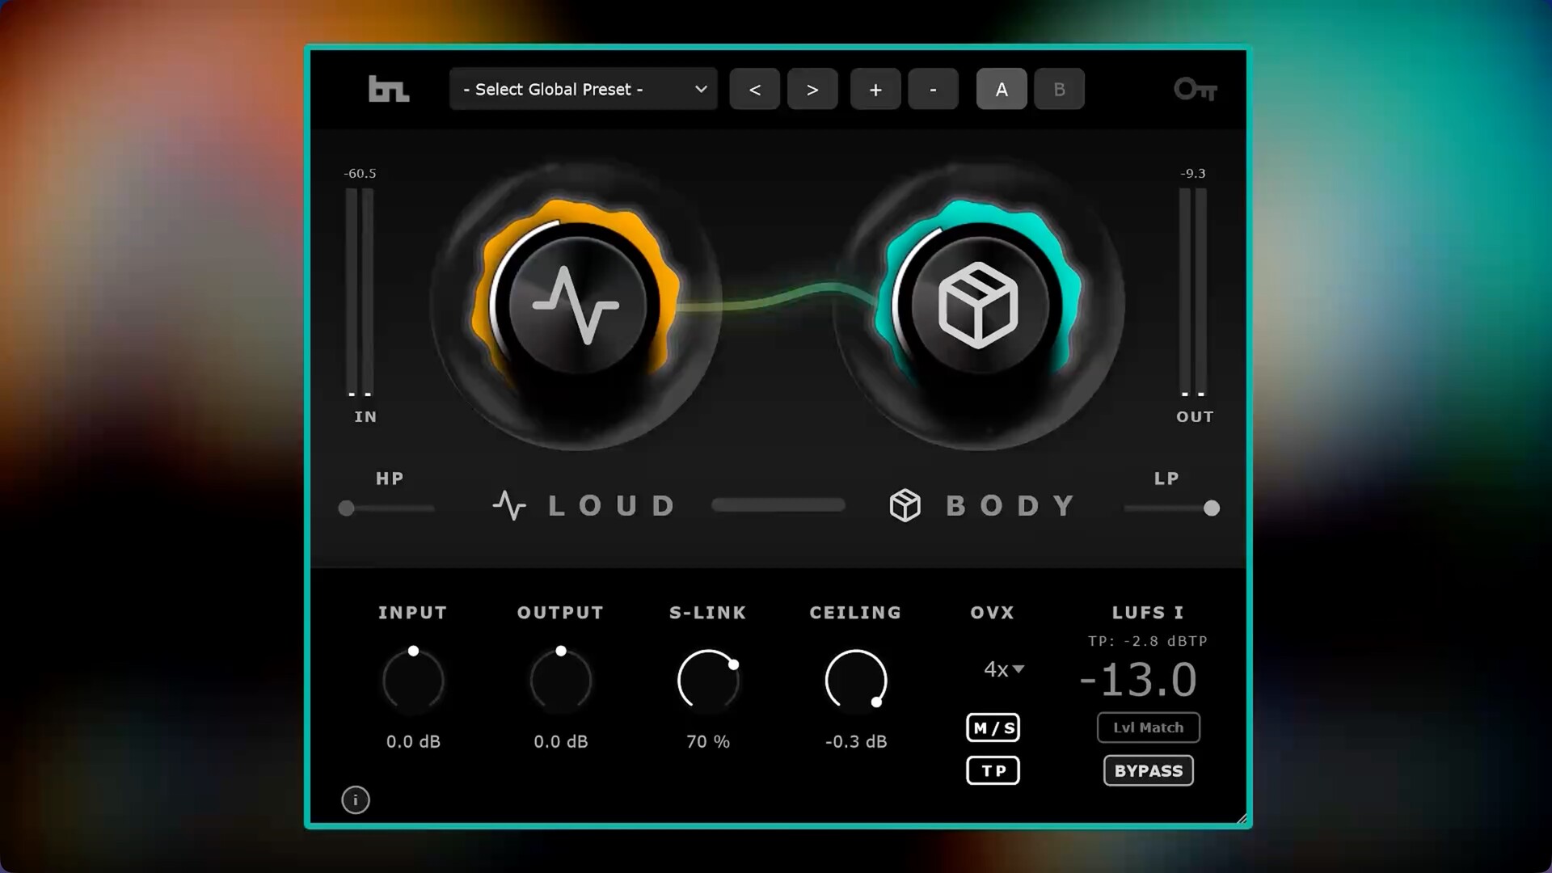Screen dimensions: 1552x873
Task: Click the cube icon on the BODY knob
Action: coord(978,306)
